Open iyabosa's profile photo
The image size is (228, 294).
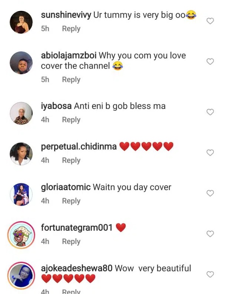click(21, 113)
